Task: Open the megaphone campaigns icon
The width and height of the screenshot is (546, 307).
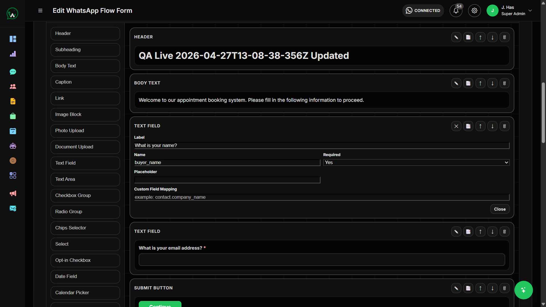Action: 13,193
